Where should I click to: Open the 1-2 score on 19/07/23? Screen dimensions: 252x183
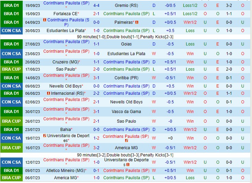(x=96, y=138)
